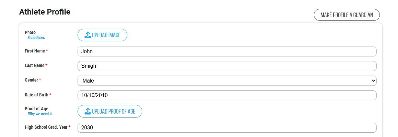
Task: Click the upload arrow icon beside Upload Image
Action: [x=87, y=35]
